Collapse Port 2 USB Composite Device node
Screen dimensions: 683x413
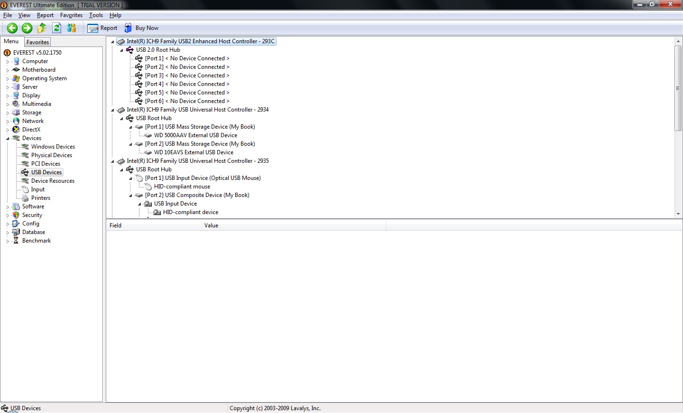coord(130,196)
